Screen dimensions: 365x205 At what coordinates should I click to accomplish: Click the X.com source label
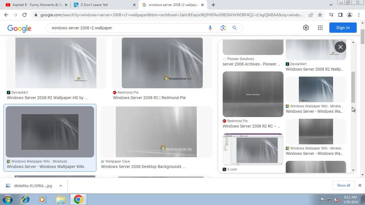tap(232, 169)
